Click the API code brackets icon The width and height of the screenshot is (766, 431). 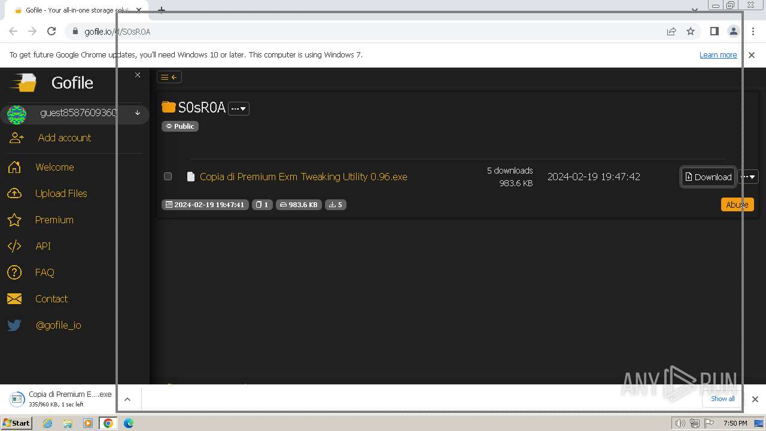tap(14, 246)
